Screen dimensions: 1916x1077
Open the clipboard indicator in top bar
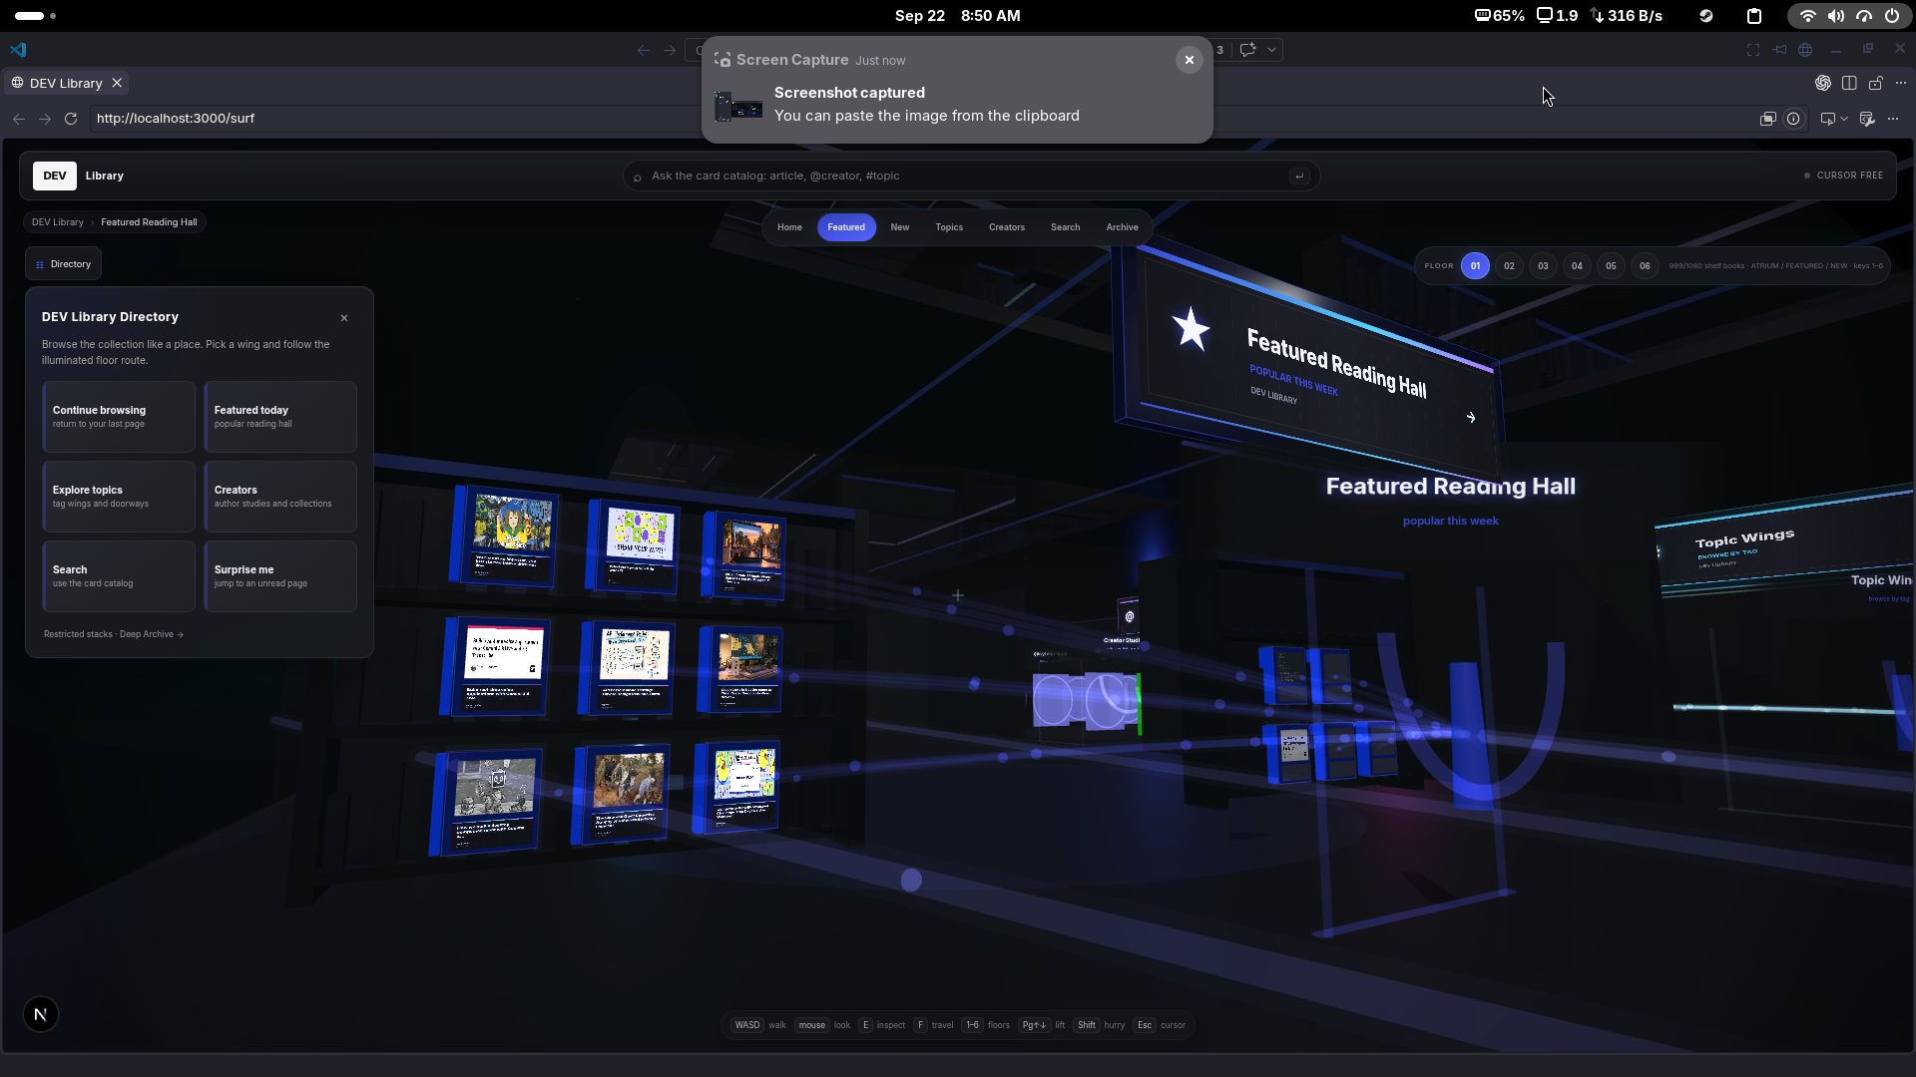pos(1753,16)
